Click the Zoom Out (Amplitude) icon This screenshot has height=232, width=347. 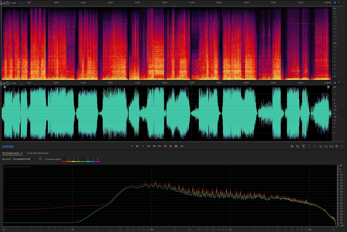click(x=298, y=146)
